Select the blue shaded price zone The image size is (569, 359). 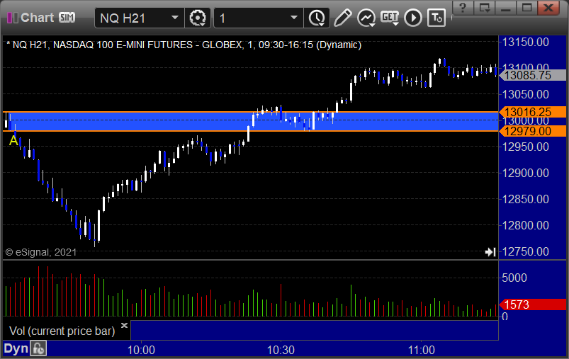tap(250, 122)
